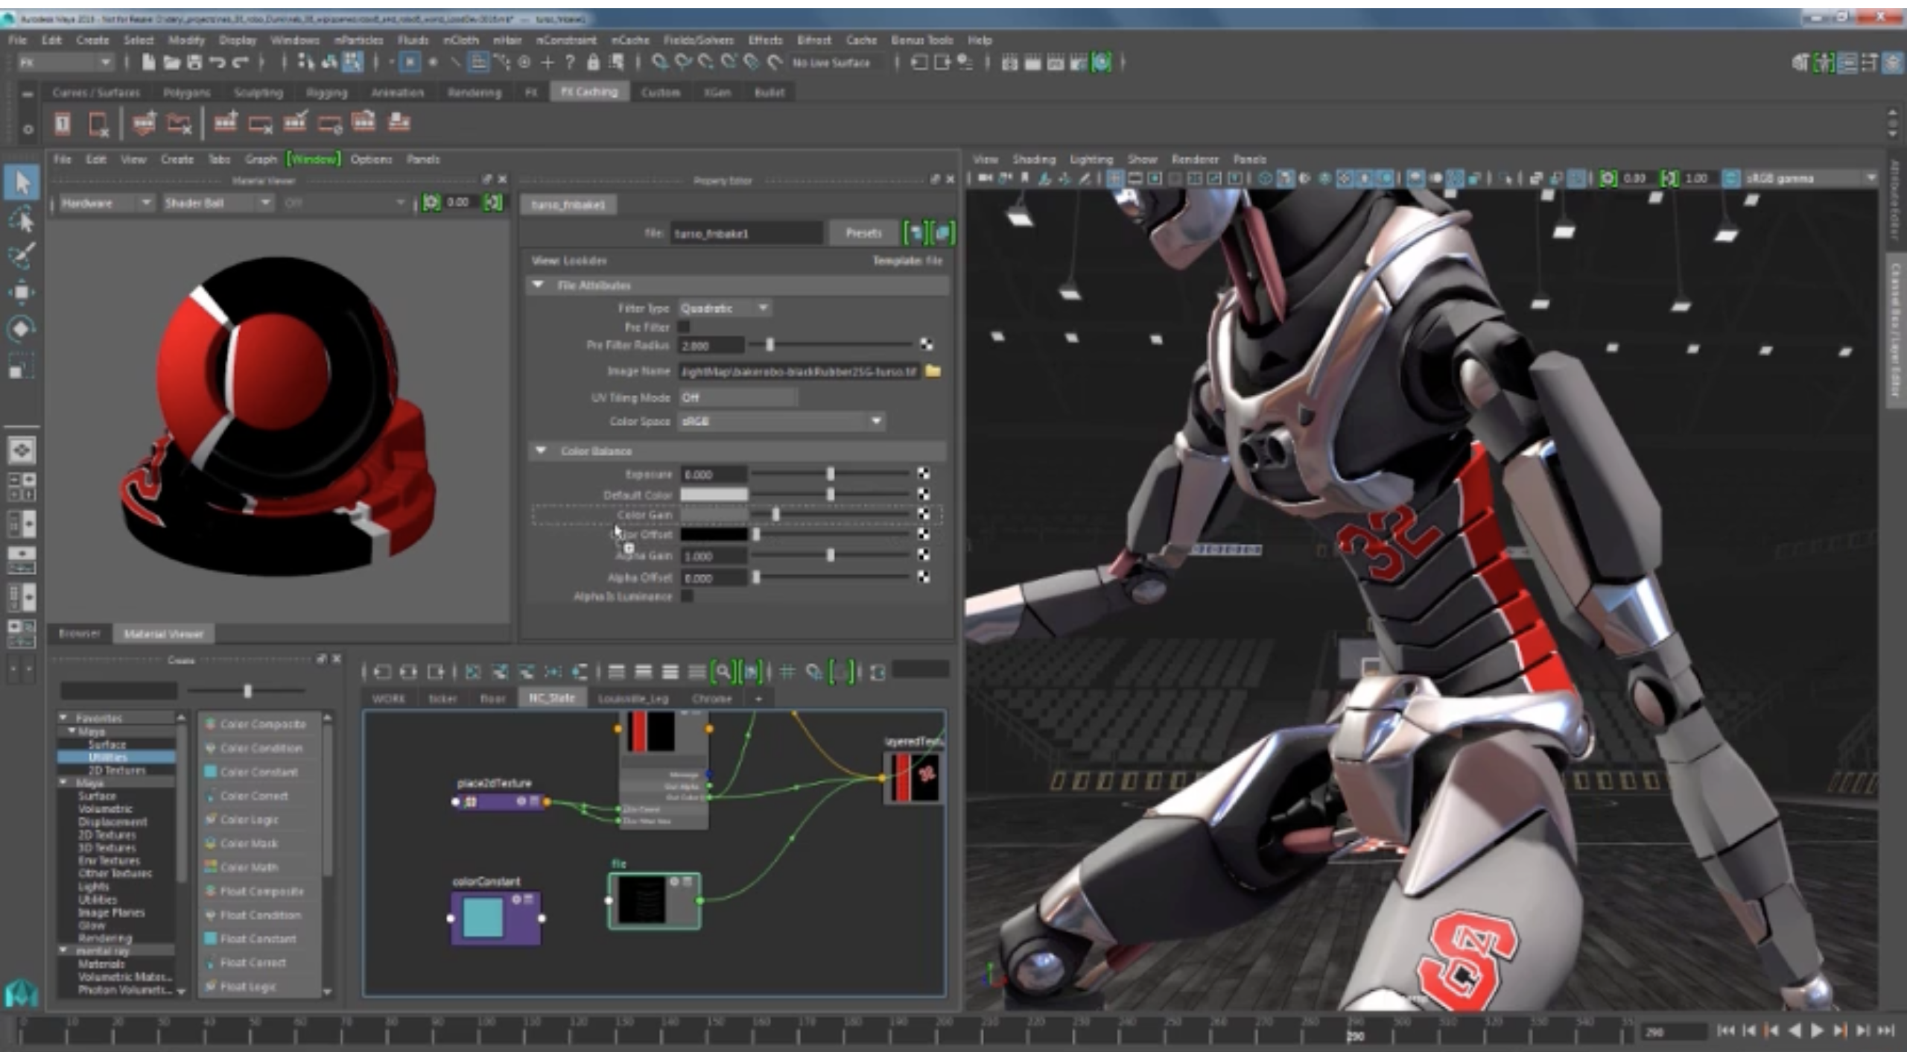
Task: Open the folder browser beside Image Name
Action: [935, 371]
